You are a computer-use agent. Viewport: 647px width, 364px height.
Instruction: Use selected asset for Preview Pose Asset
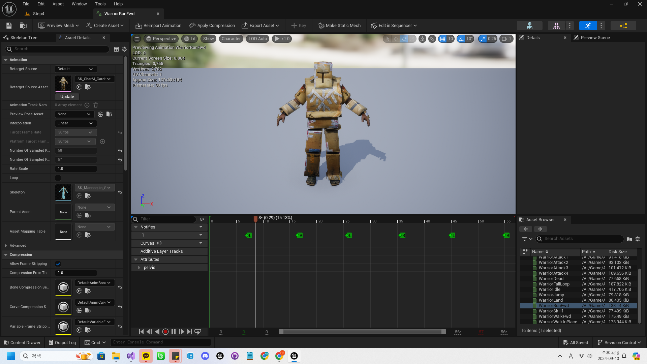100,114
